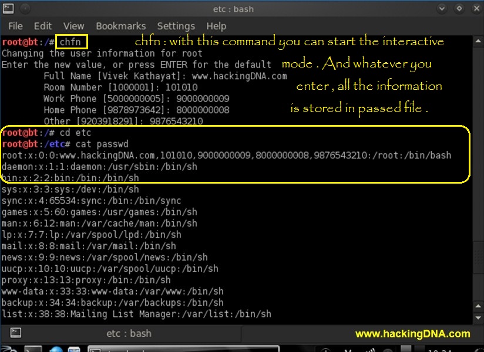Click the www.hackingDNA.com link
Screen dimensions: 484x352
(413, 333)
